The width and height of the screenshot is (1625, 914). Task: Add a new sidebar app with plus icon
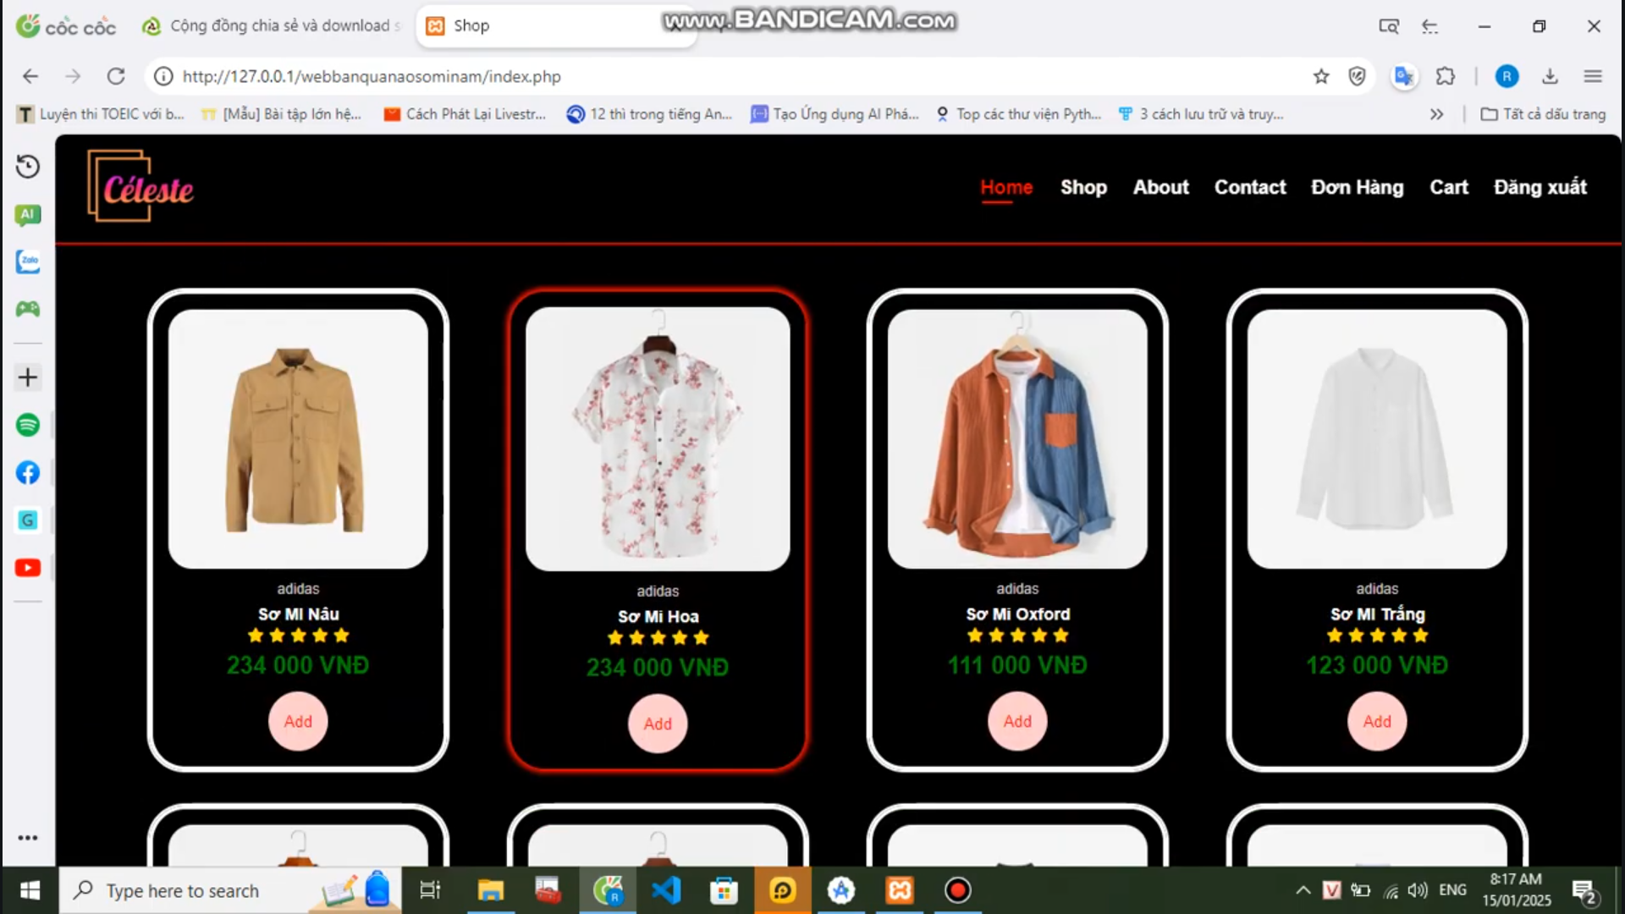28,377
